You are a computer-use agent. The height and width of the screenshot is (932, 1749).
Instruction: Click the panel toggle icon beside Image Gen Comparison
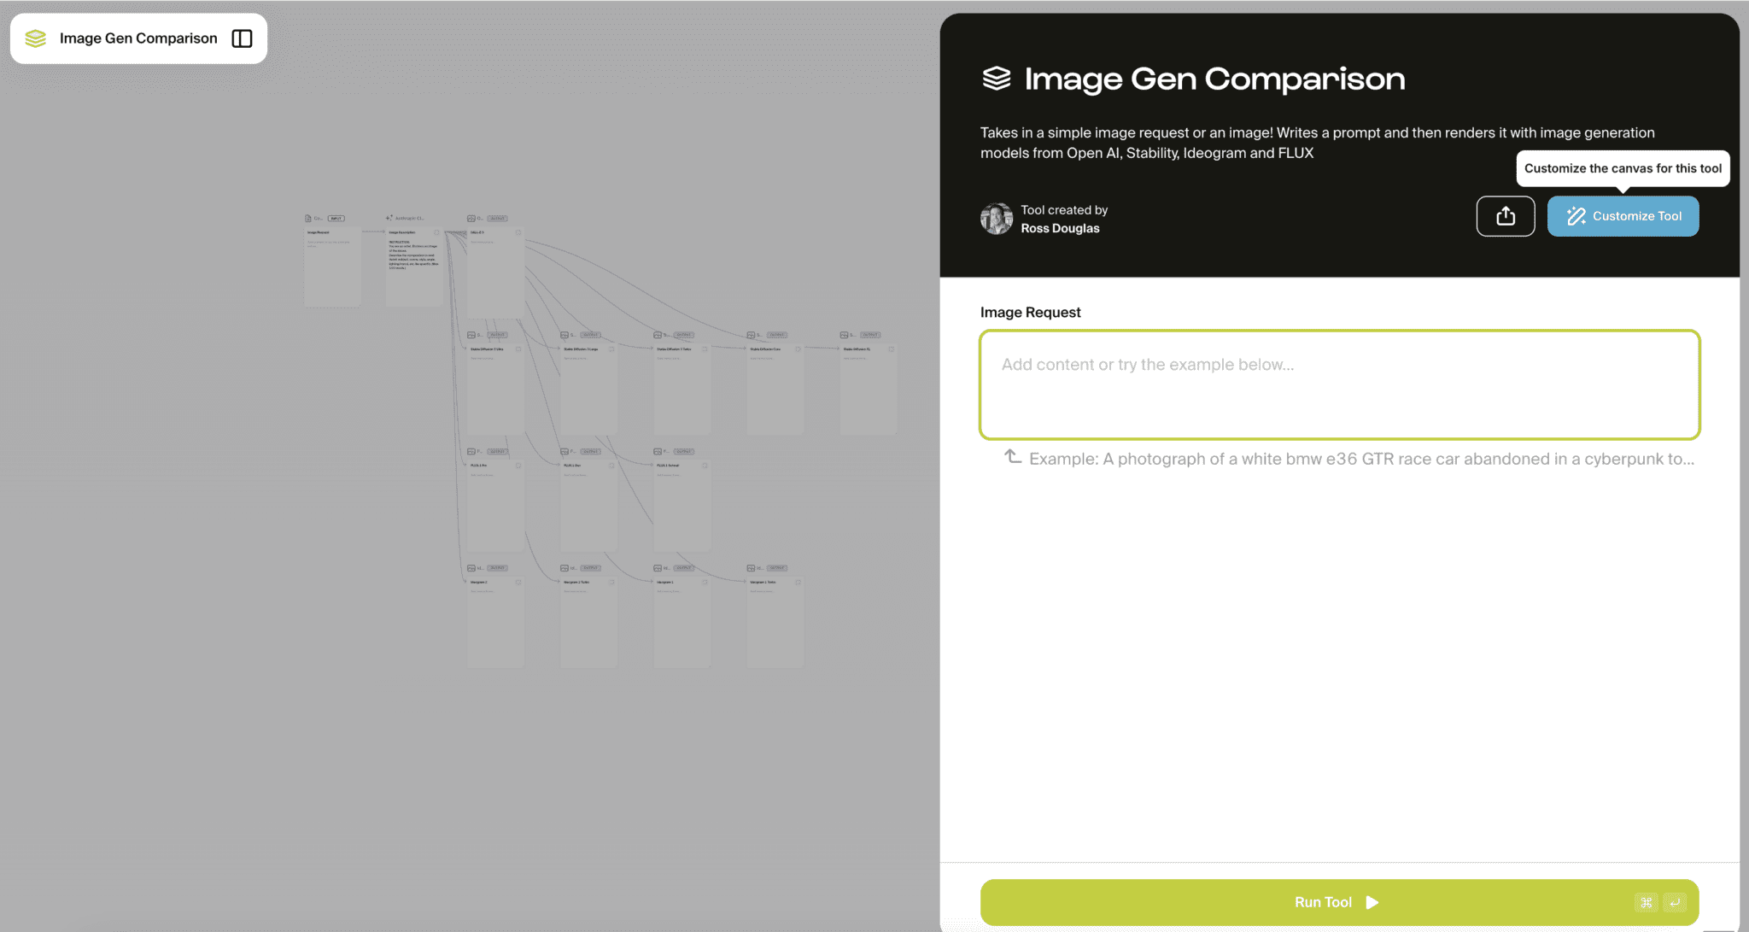click(243, 38)
